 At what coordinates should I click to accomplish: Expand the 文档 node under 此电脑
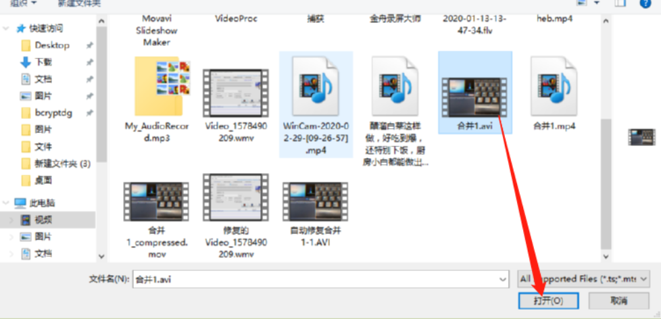pos(11,253)
